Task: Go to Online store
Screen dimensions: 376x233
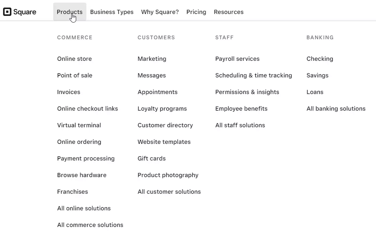Action: (74, 59)
